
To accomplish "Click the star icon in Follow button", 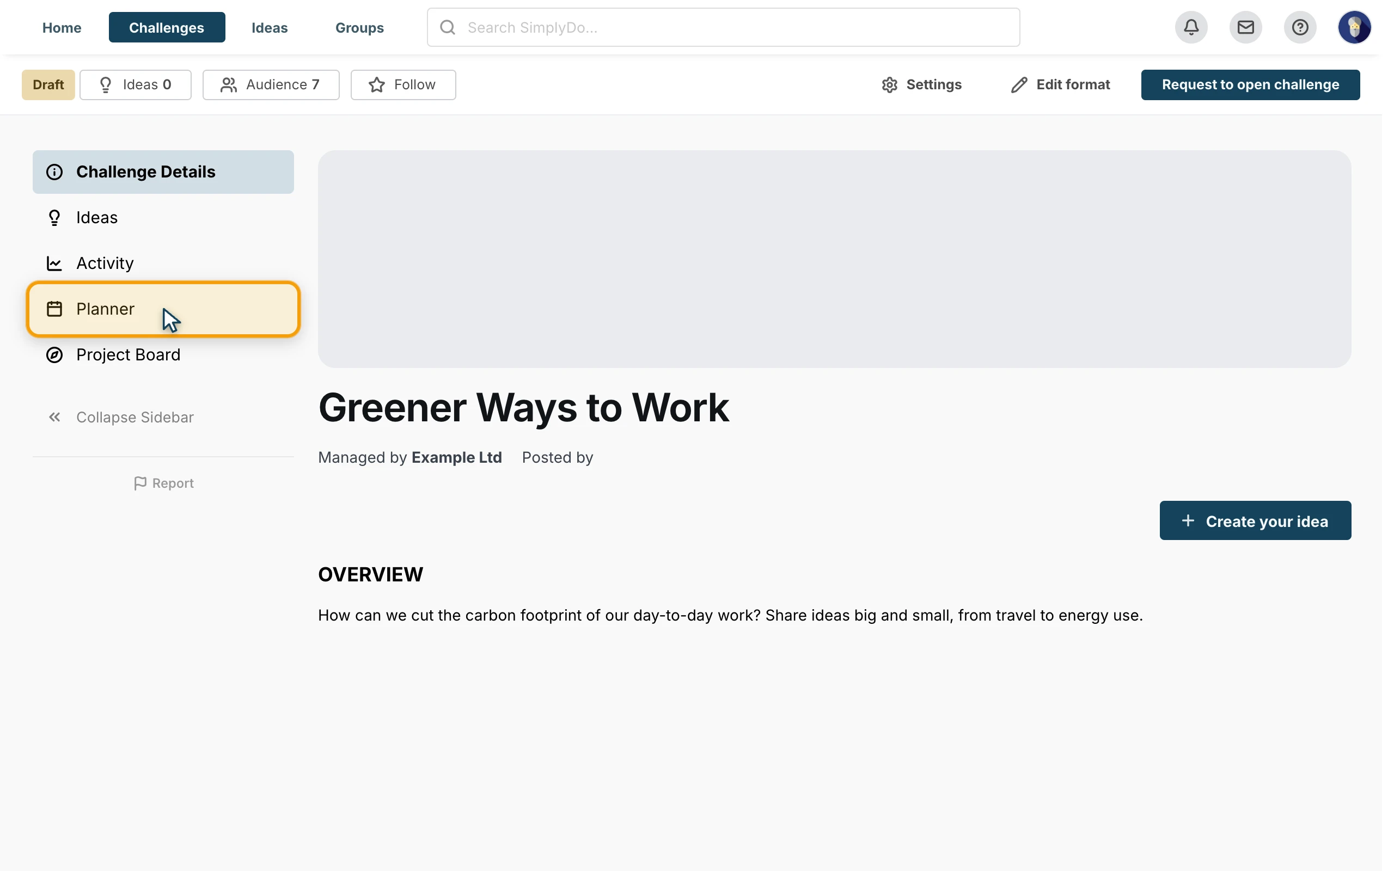I will pyautogui.click(x=377, y=85).
